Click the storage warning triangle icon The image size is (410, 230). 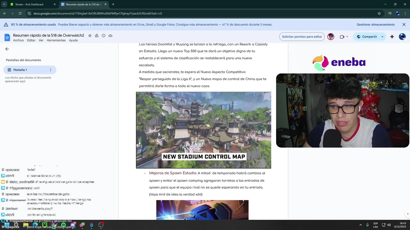coord(6,25)
